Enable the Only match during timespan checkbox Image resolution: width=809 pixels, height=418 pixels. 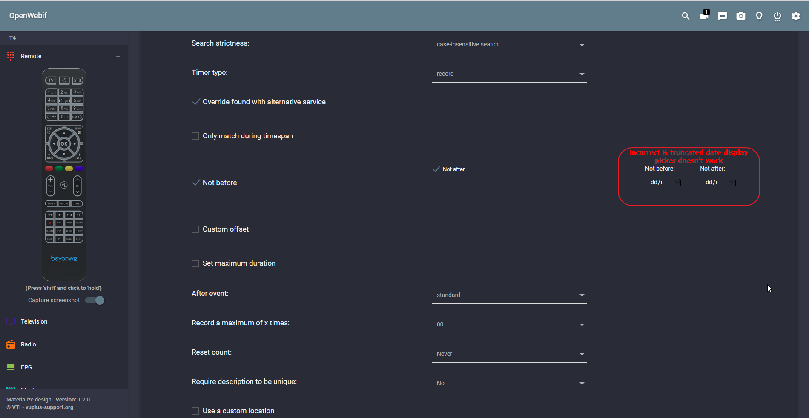195,136
